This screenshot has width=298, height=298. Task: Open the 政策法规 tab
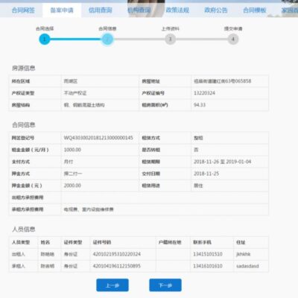coord(177,10)
